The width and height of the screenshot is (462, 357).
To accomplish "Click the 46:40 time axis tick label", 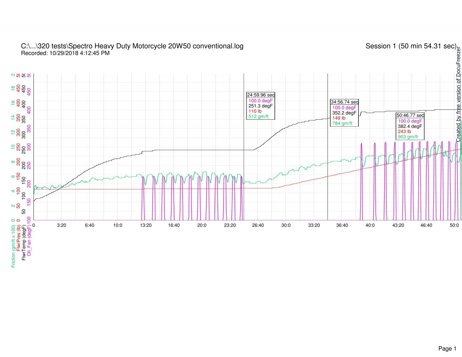I will 426,225.
